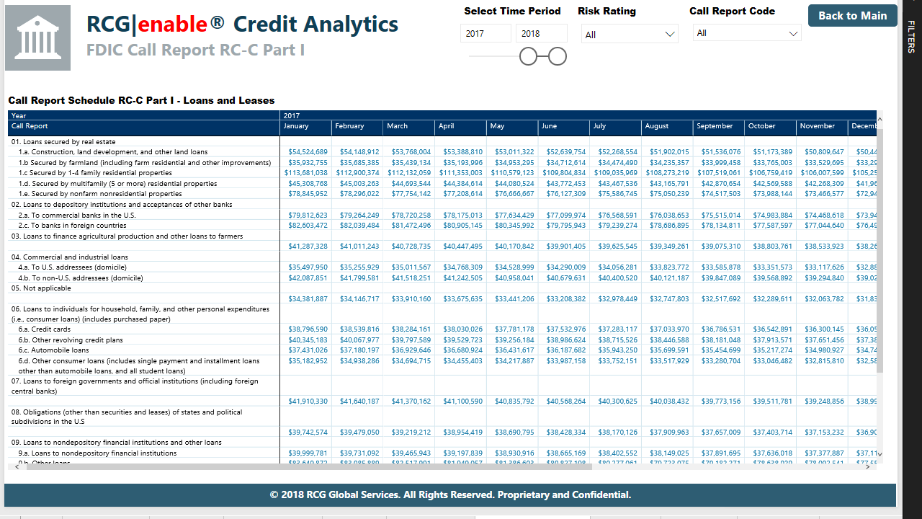Click the end year 2018 input field

541,34
